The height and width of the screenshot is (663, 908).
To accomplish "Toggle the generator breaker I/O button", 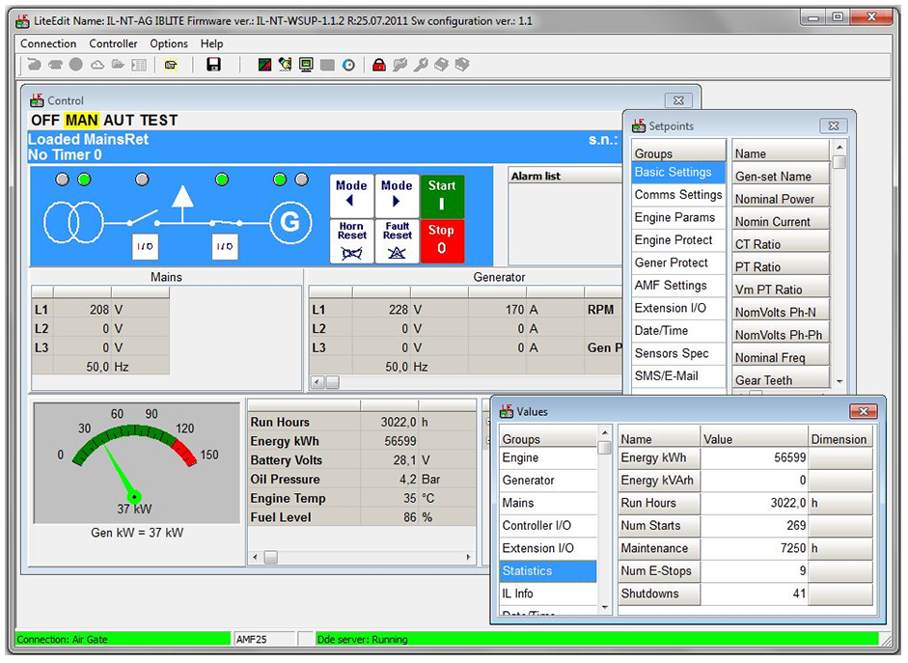I will [x=225, y=247].
